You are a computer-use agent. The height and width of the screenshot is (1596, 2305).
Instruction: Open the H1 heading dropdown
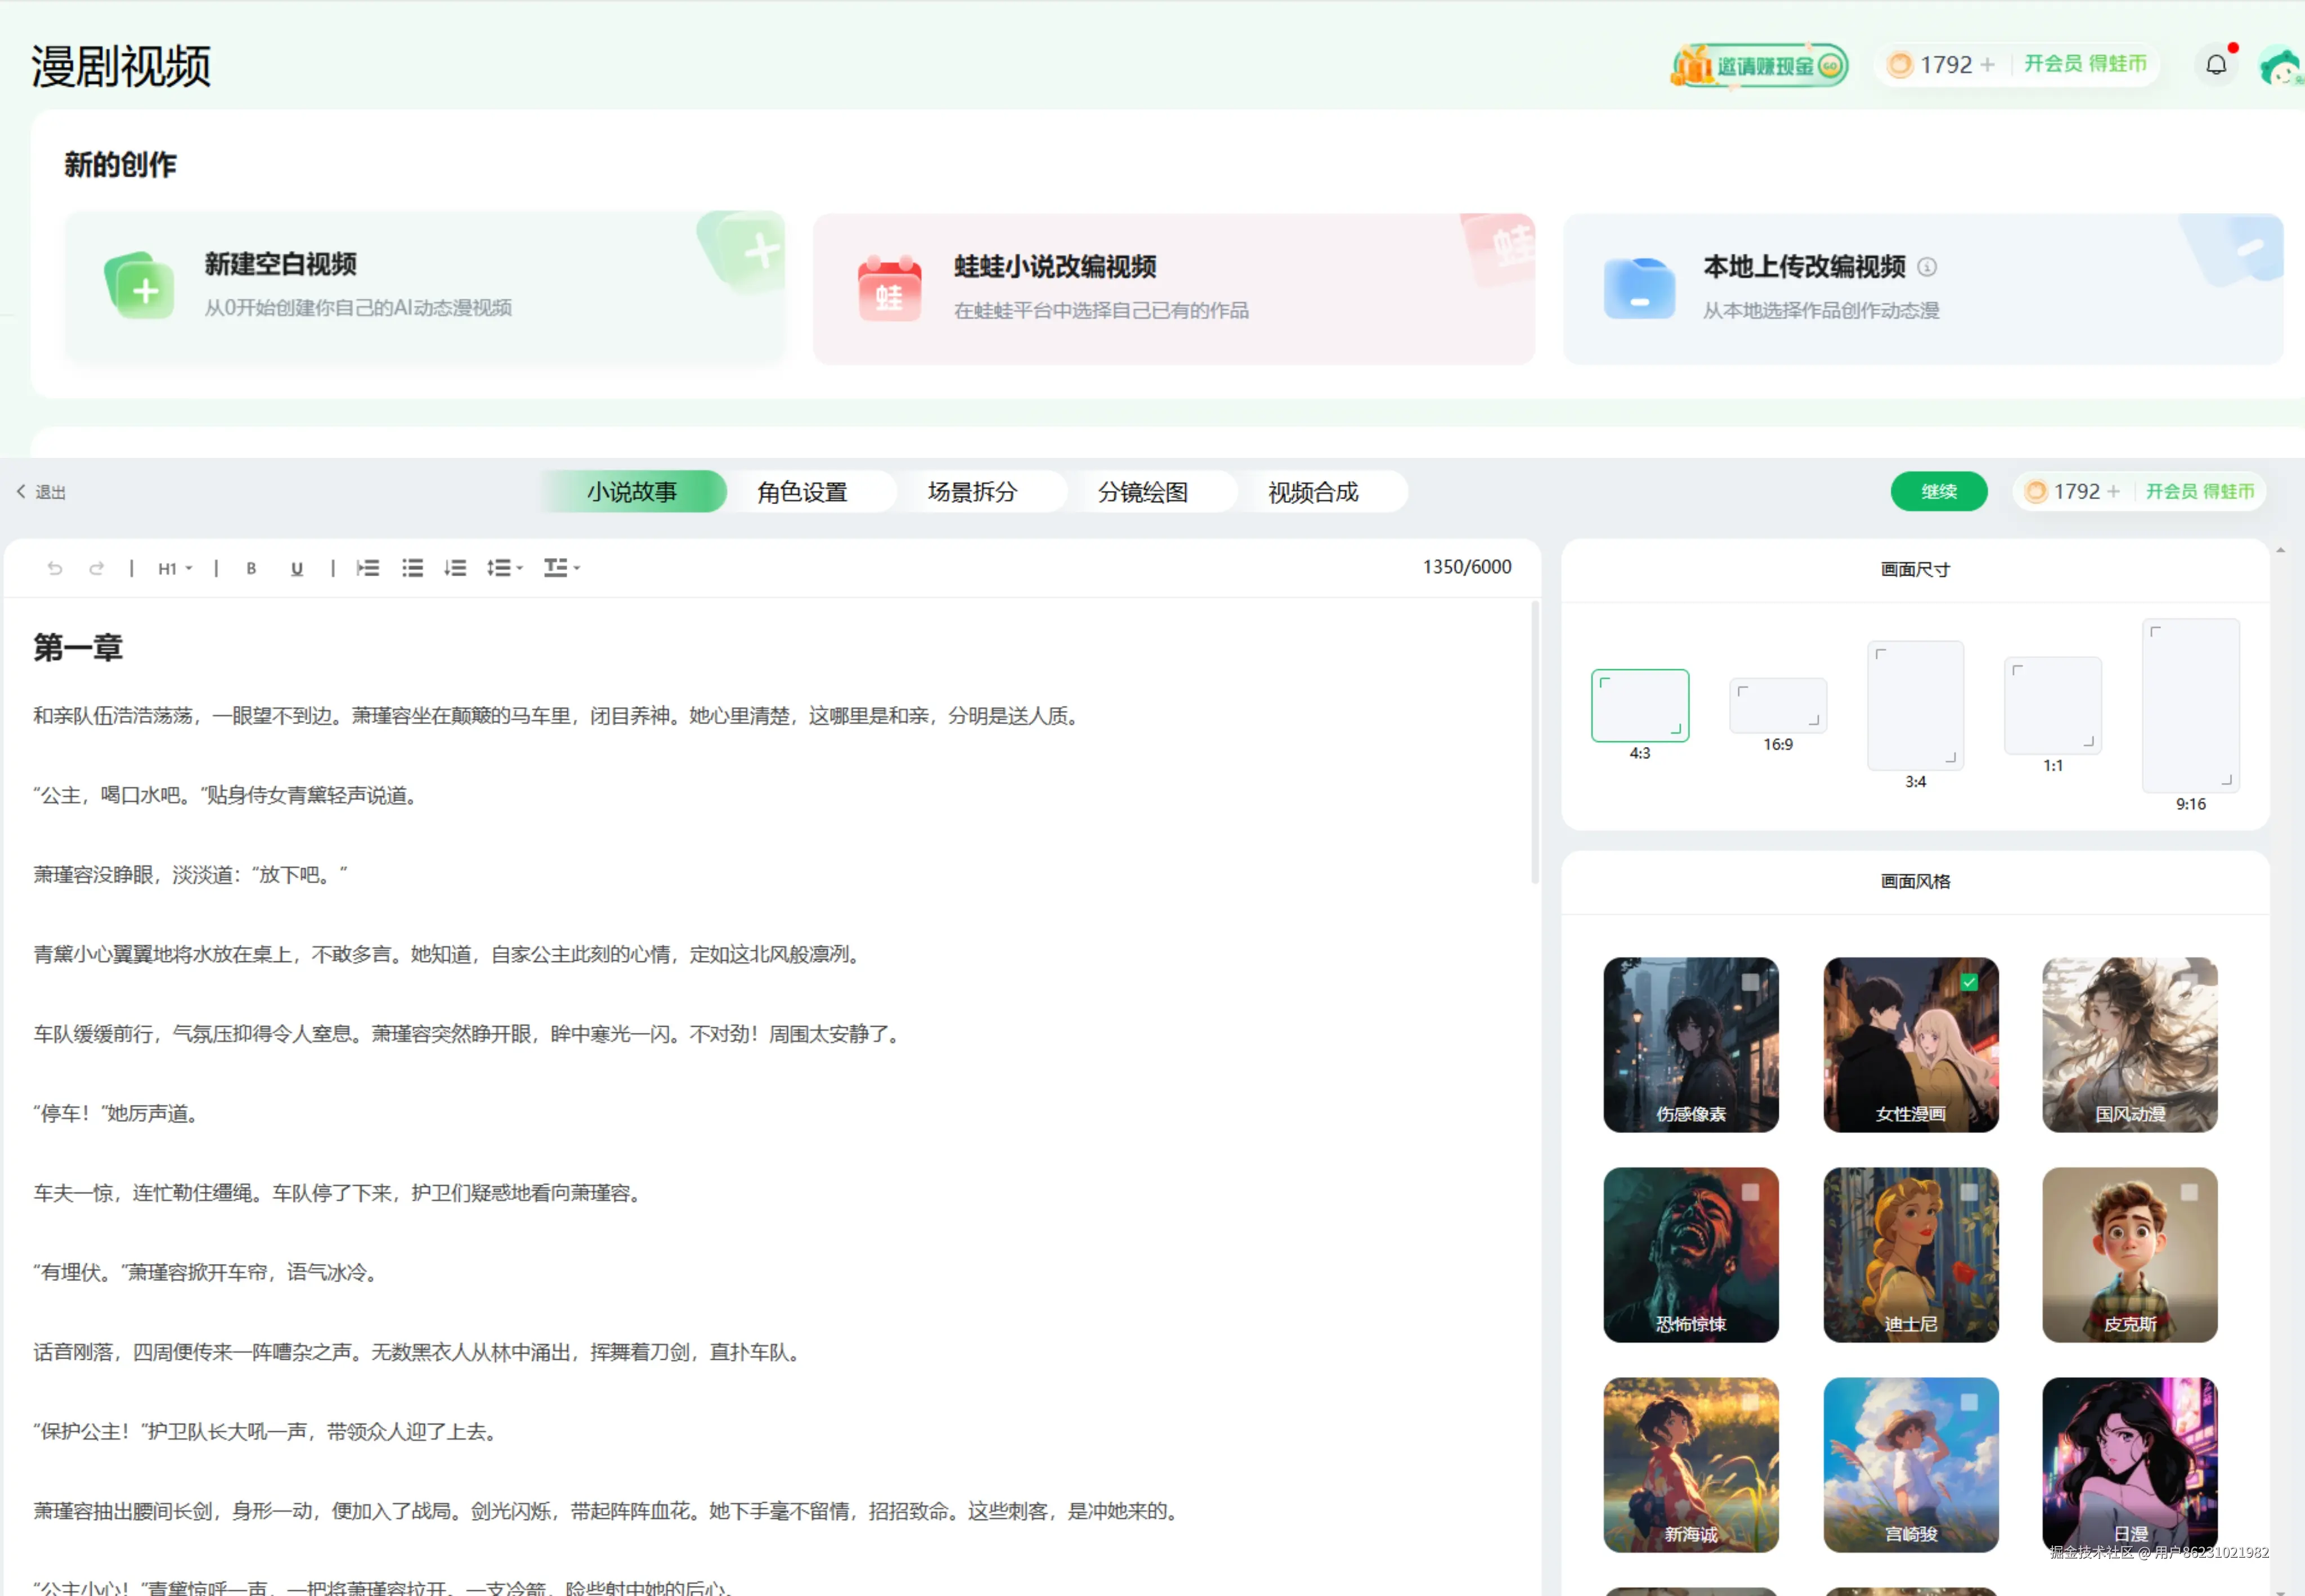pyautogui.click(x=174, y=568)
